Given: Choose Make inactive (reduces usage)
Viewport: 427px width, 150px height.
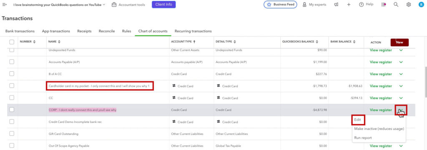Looking at the screenshot, I should [x=379, y=129].
